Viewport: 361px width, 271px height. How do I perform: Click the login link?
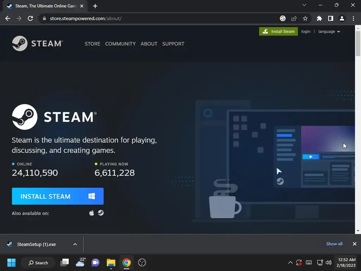306,31
